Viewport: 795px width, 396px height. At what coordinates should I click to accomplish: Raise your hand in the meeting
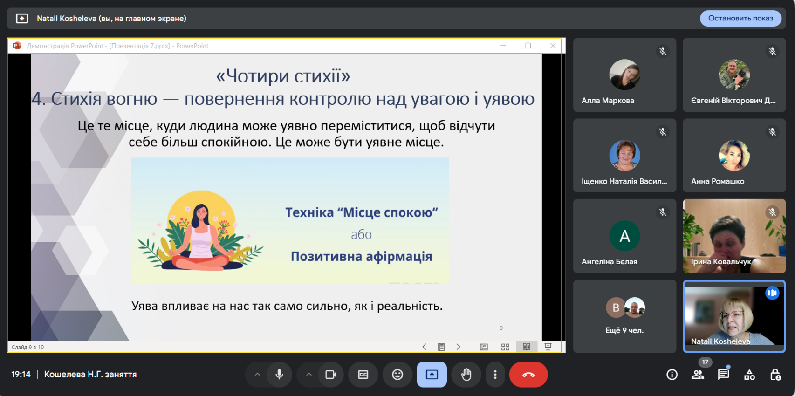pos(466,375)
